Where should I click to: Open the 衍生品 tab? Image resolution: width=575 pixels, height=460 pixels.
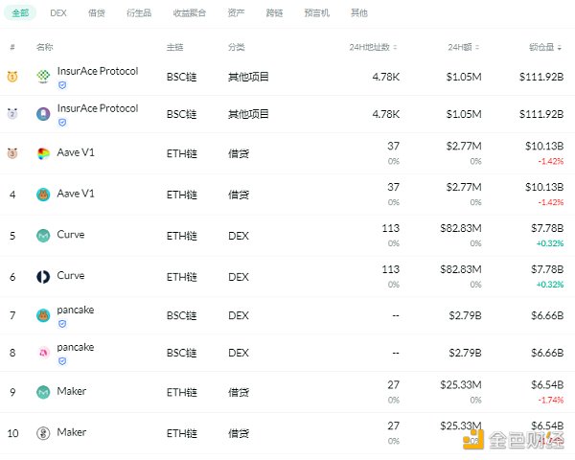139,13
